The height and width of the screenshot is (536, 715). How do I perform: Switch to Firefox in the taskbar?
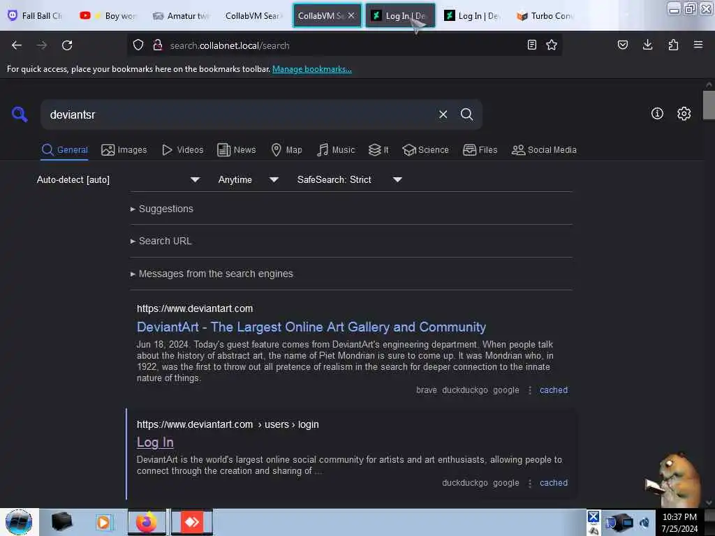point(147,522)
